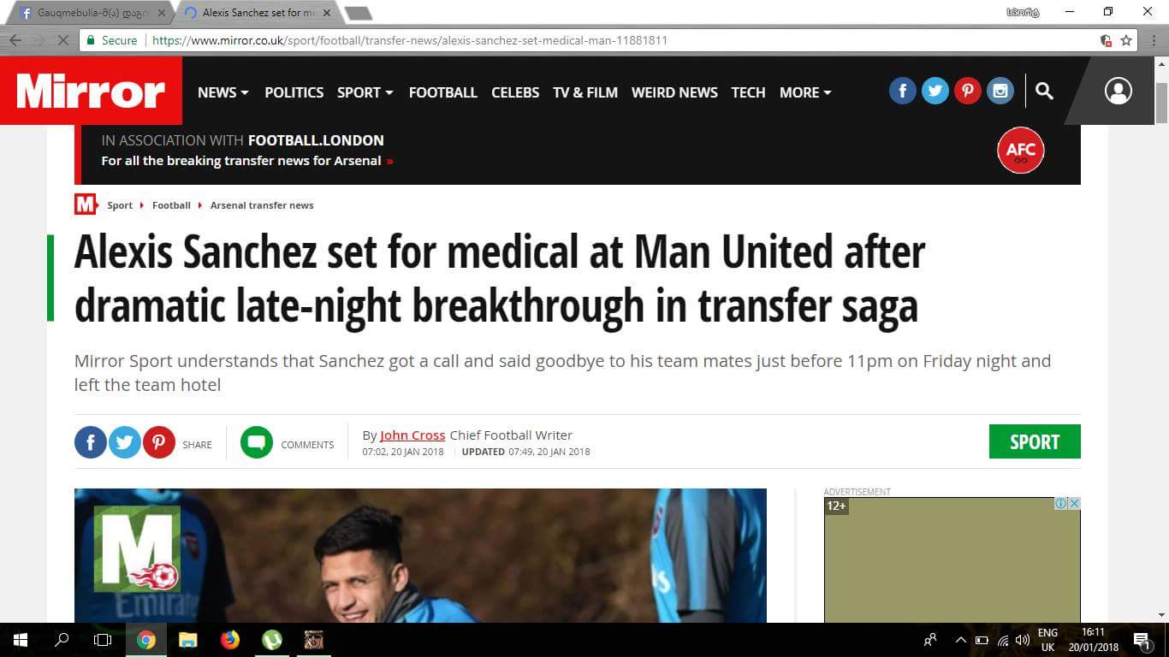Open the green comments bubble icon
The height and width of the screenshot is (657, 1169).
tap(257, 442)
